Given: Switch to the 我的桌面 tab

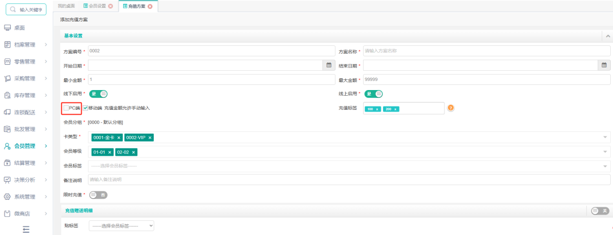Looking at the screenshot, I should 66,6.
